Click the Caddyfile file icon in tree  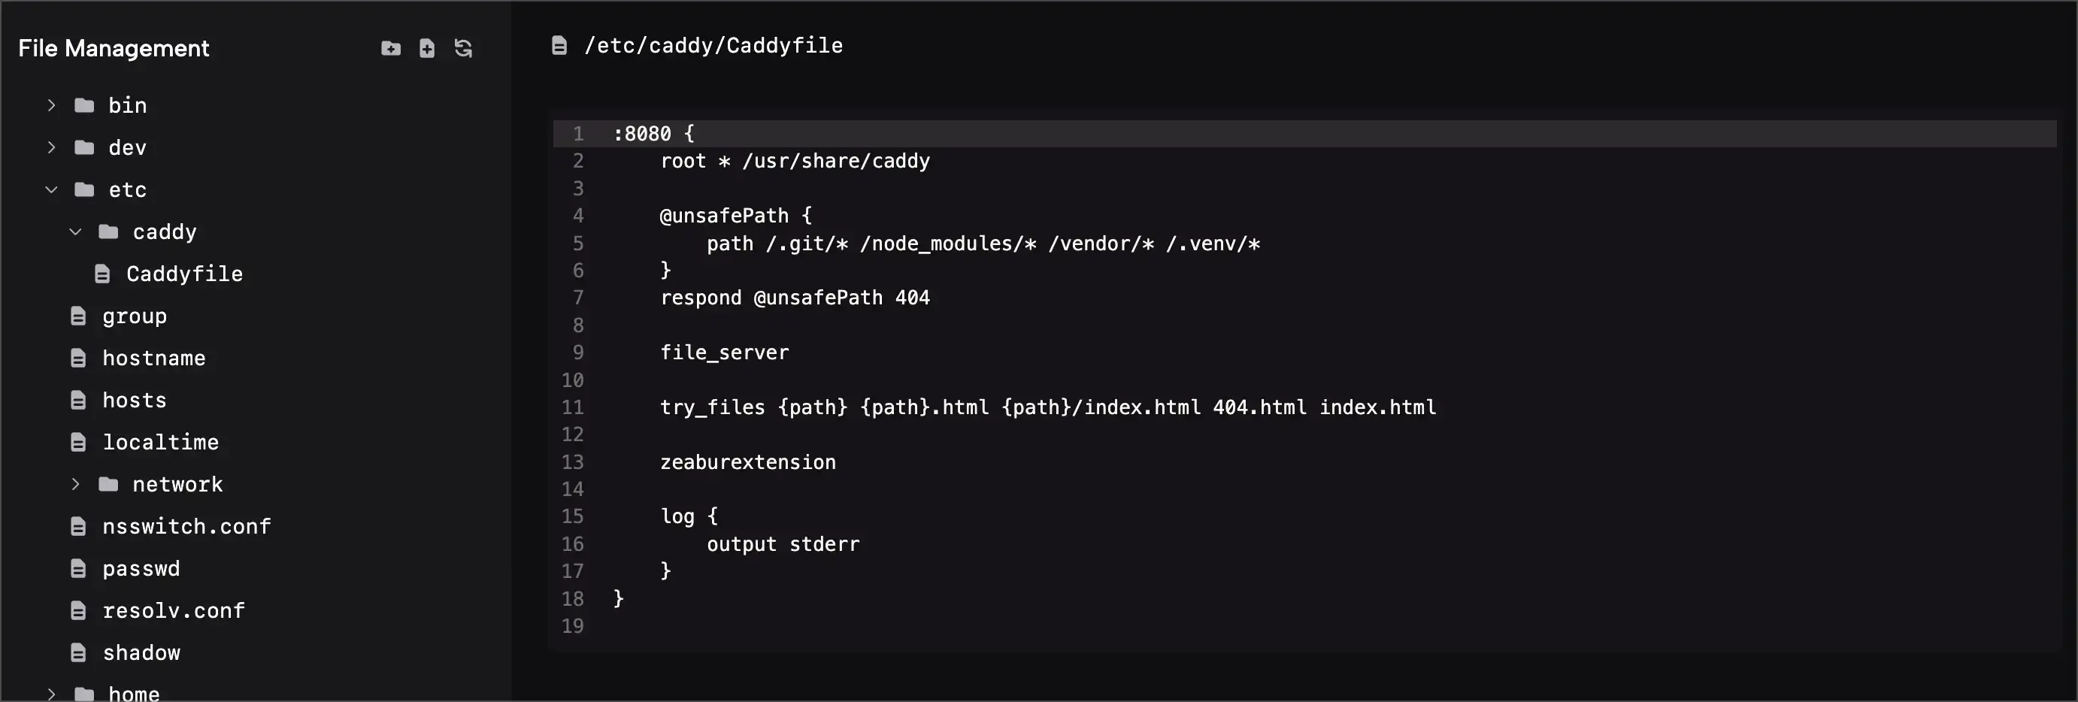click(x=102, y=274)
